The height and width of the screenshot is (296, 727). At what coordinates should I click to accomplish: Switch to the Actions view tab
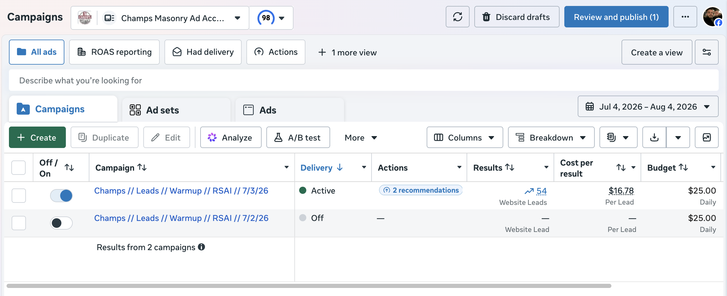point(276,52)
